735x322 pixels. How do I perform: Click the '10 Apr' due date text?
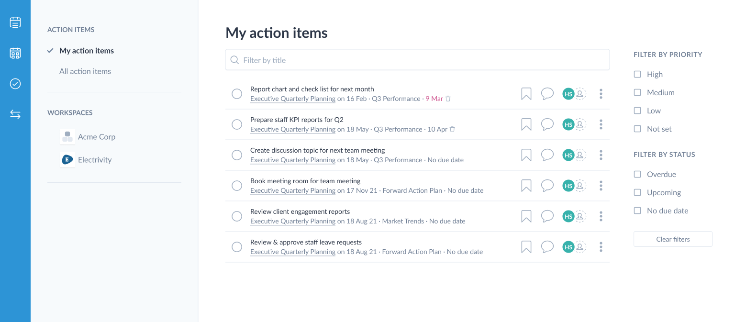tap(437, 129)
